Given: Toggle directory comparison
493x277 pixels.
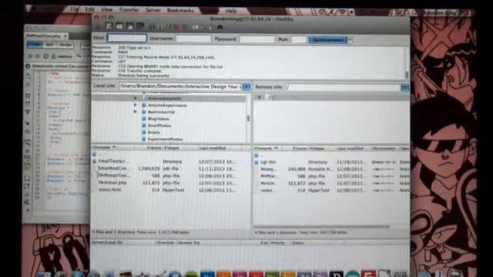Looking at the screenshot, I should [x=203, y=28].
